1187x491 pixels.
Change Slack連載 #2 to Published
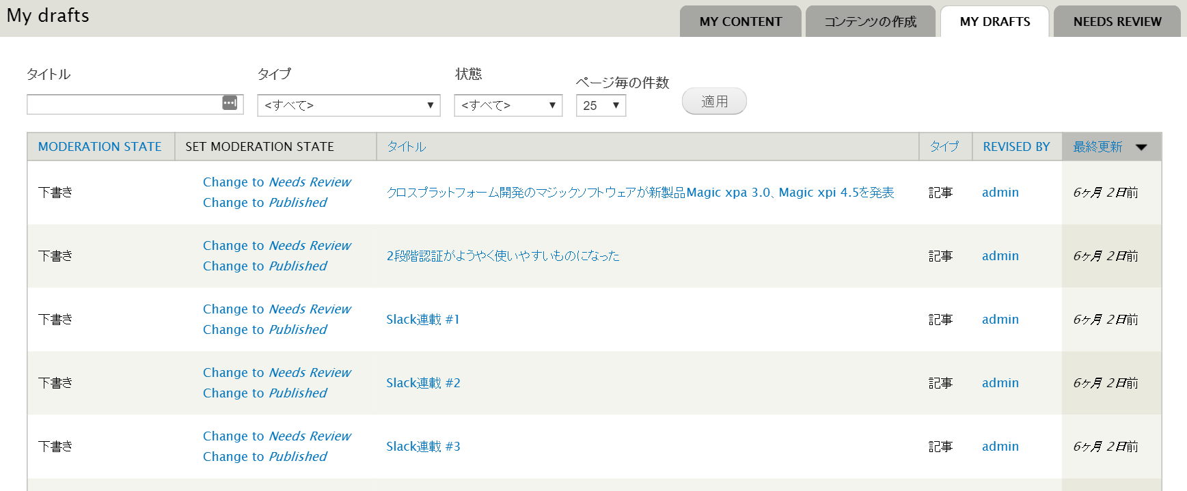point(265,393)
